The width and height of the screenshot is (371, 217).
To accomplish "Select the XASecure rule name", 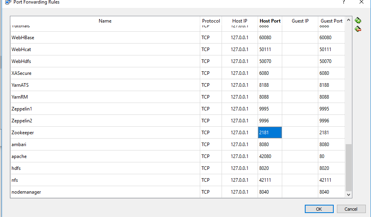I will click(x=21, y=73).
